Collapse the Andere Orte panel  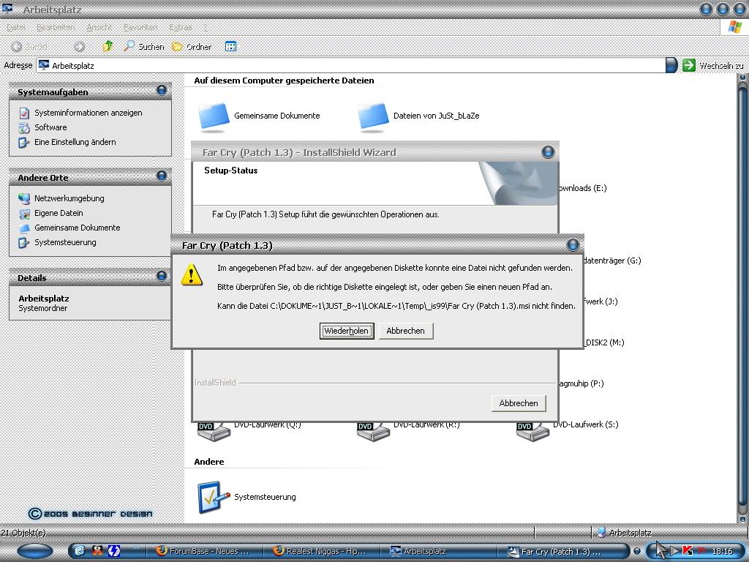pos(162,176)
